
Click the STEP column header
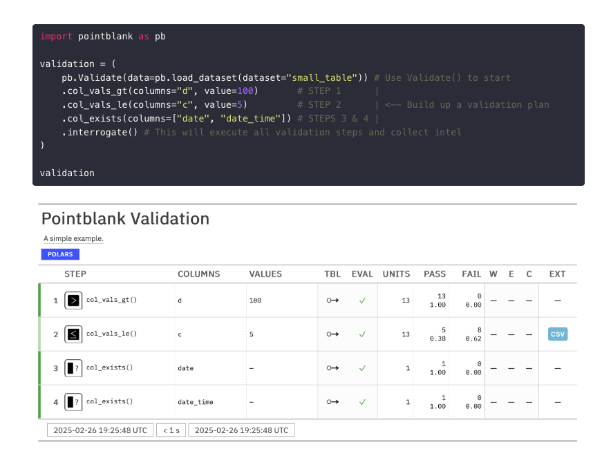point(75,274)
